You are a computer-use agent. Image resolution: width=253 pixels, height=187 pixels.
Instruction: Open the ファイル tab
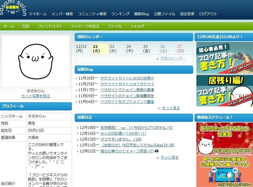pos(114,26)
